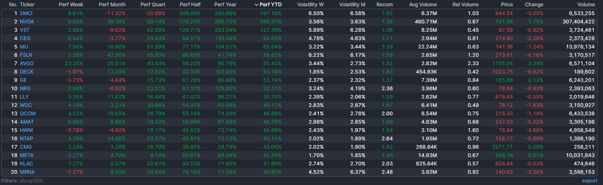Screen dimensions: 603x185
Task: Sort by the Ticker column header
Action: (x=27, y=5)
